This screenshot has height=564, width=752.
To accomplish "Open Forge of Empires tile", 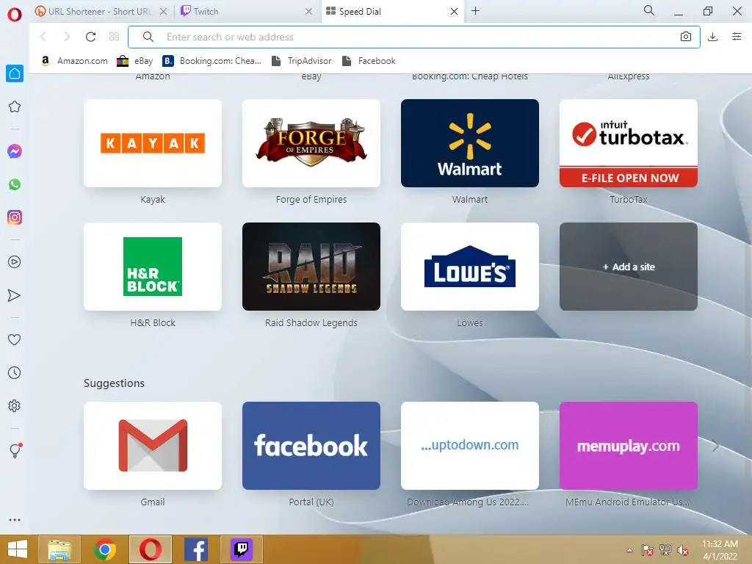I will (311, 143).
